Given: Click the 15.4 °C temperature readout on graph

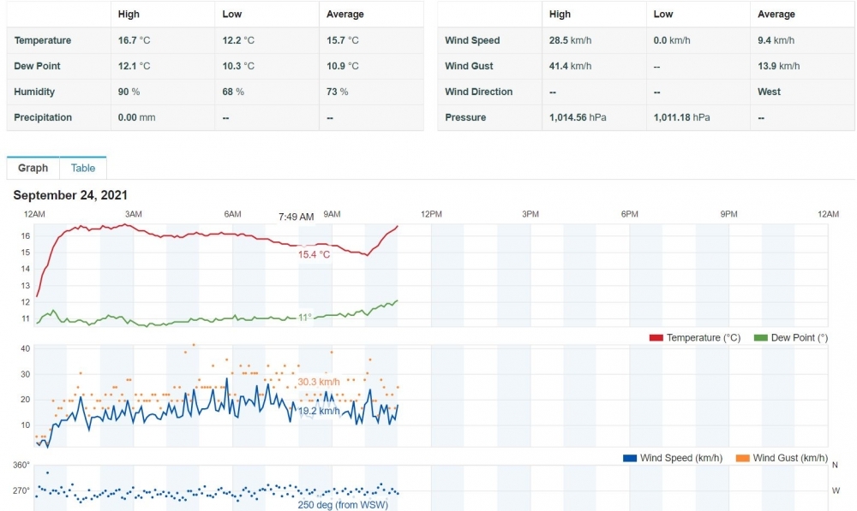Looking at the screenshot, I should click(314, 255).
